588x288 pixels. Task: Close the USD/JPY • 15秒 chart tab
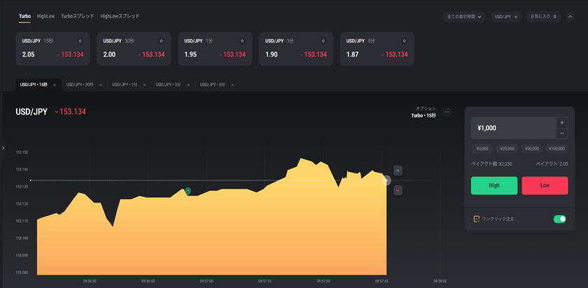click(x=55, y=85)
